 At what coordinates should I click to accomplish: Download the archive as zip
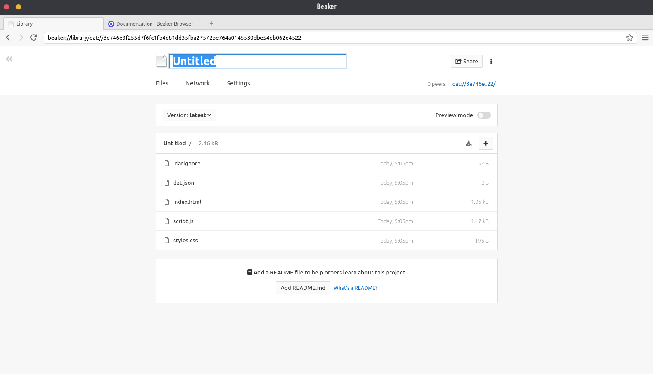(468, 143)
